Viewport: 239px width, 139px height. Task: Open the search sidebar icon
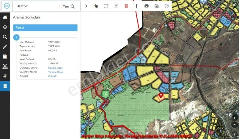[x=5, y=37]
